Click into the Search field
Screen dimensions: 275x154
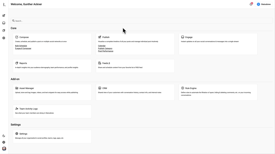142,21
